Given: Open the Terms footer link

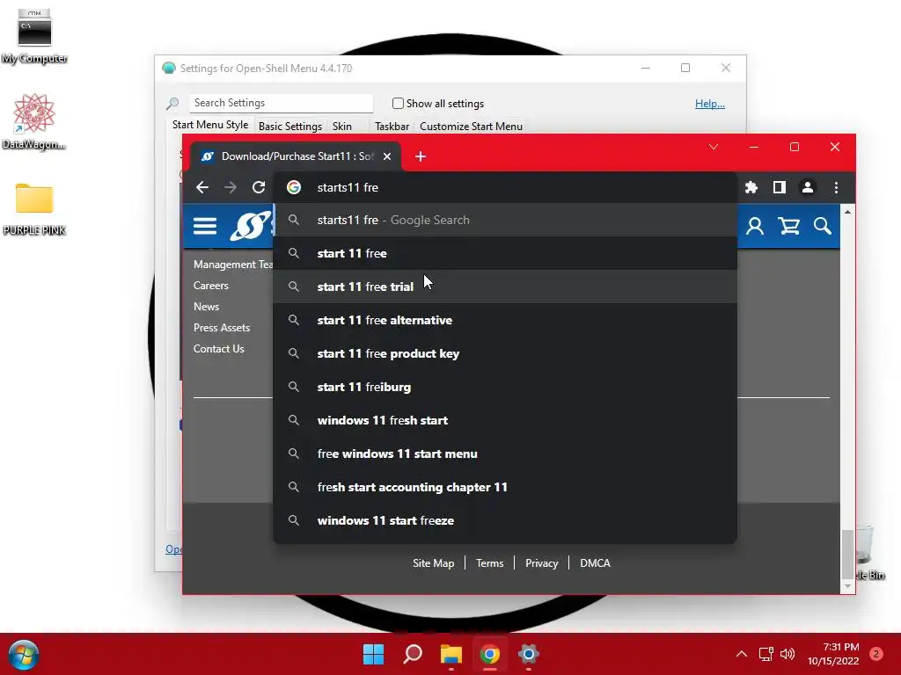Looking at the screenshot, I should coord(489,563).
